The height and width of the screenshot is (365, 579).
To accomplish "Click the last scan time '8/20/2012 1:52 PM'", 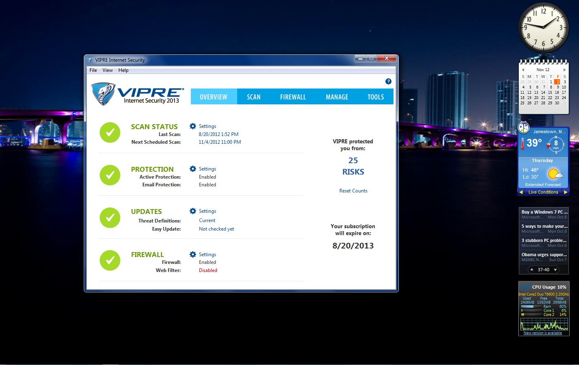I will pos(218,134).
